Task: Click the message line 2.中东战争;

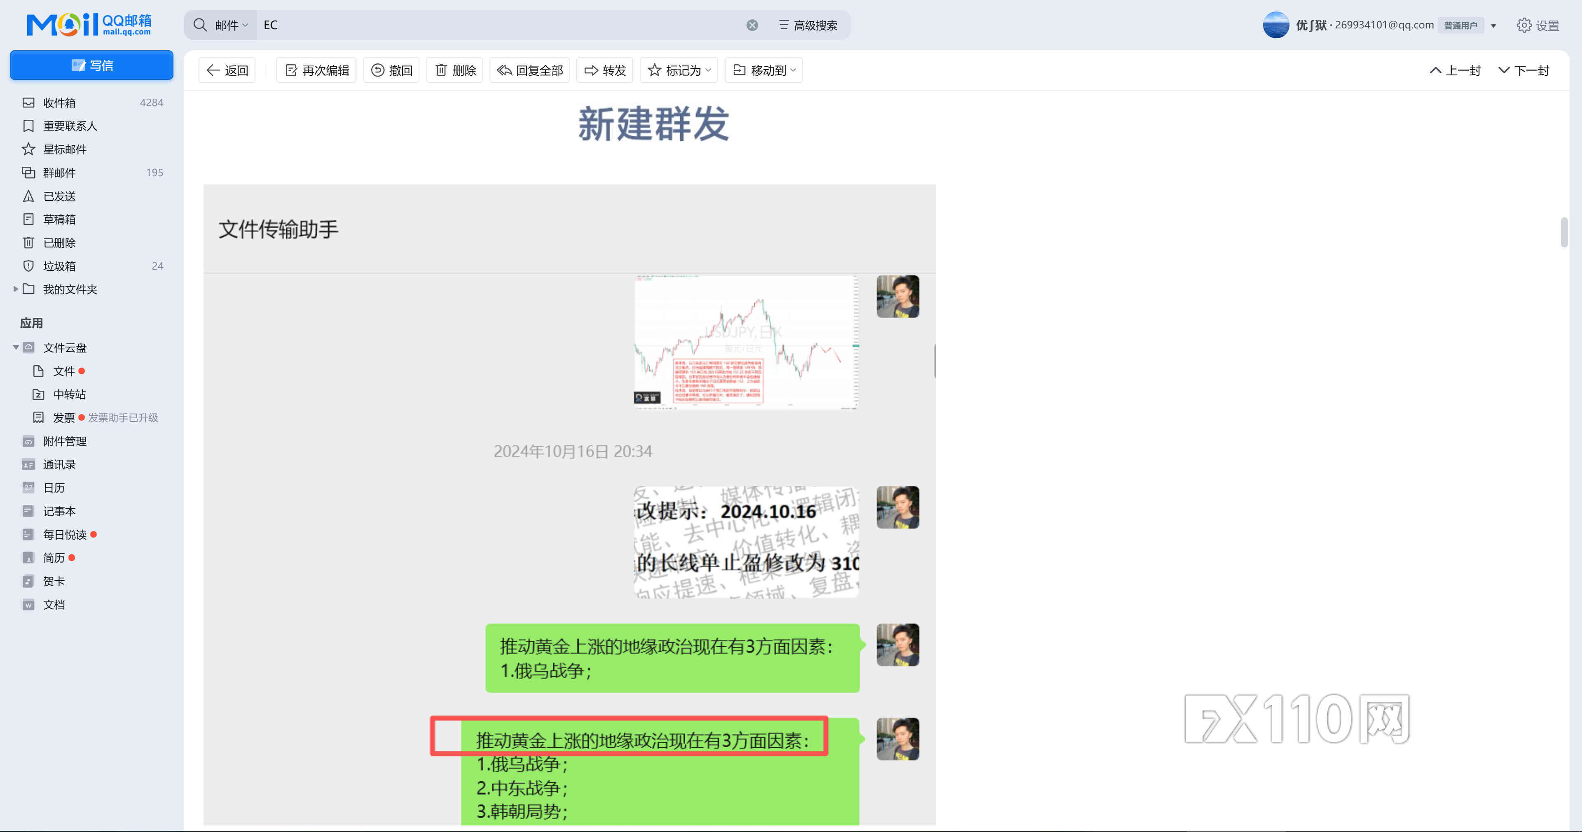Action: [522, 788]
